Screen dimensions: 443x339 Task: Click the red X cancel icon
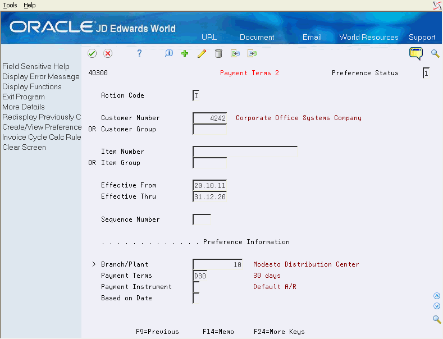(108, 53)
